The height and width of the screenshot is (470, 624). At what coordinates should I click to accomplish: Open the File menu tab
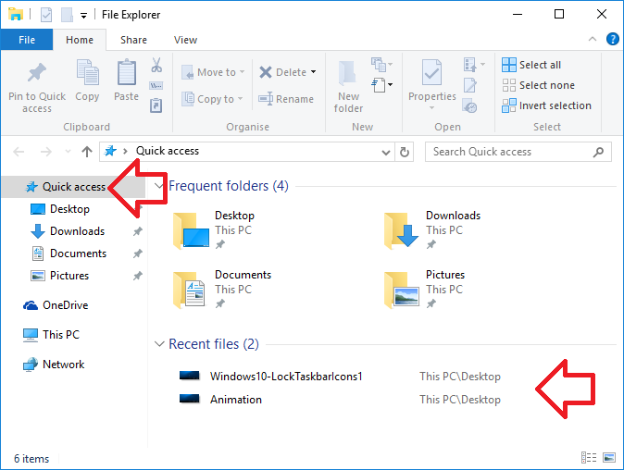[x=27, y=40]
